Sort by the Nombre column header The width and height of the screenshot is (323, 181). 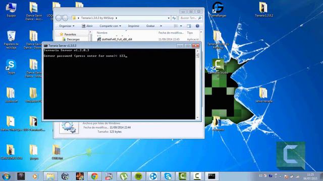pos(102,33)
